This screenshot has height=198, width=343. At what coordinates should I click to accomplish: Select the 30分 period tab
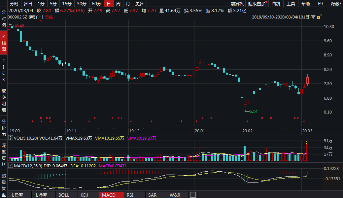(x=82, y=4)
